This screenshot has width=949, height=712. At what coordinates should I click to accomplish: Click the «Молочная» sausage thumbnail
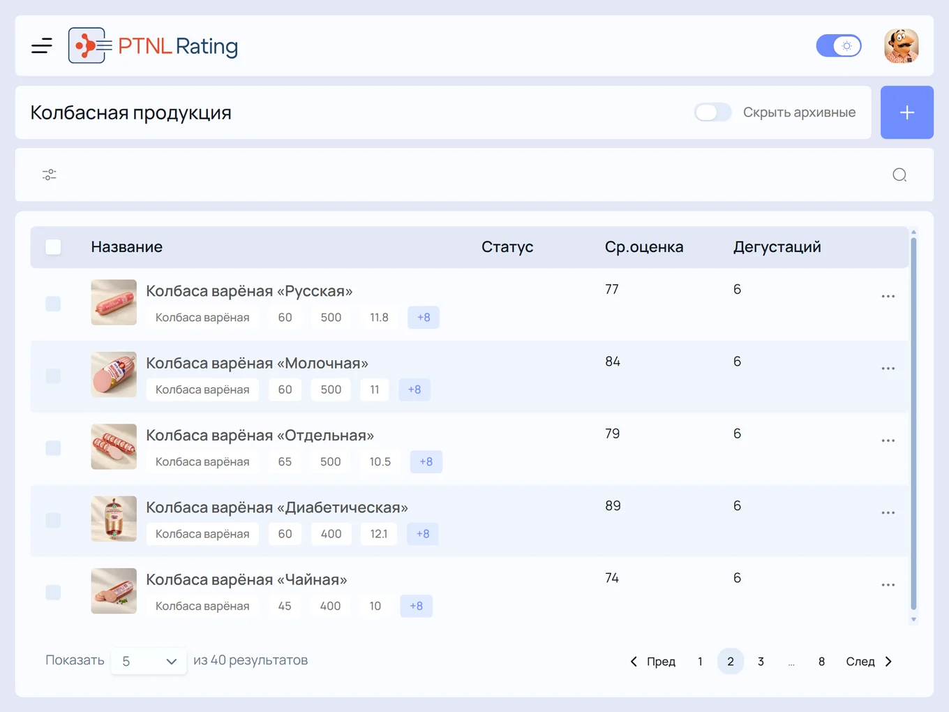114,375
